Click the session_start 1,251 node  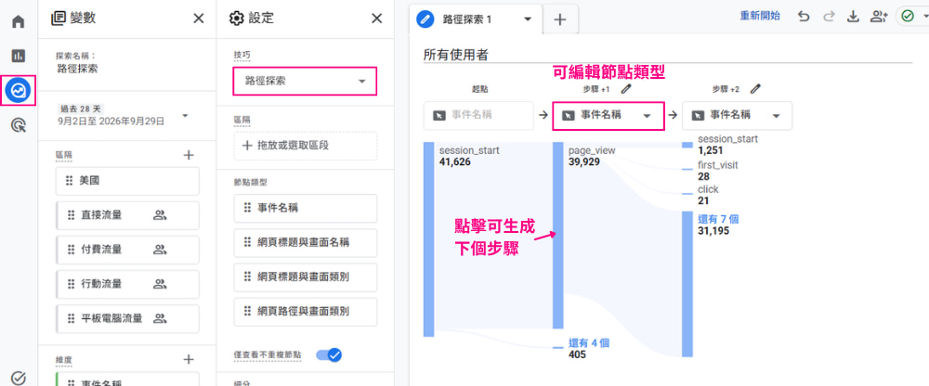coord(687,145)
